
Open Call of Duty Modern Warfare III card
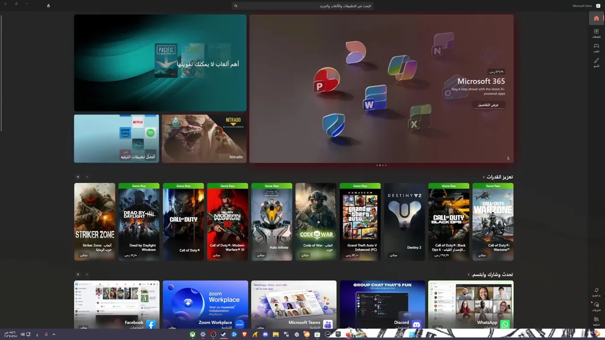tap(227, 221)
